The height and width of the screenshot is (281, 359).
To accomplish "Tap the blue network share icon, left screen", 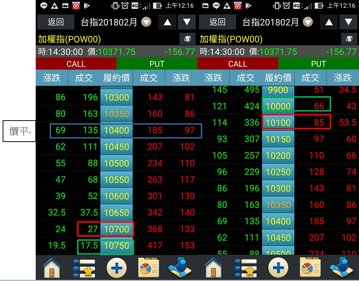I will 180,267.
